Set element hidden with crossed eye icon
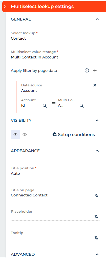This screenshot has width=106, height=258. click(25, 135)
